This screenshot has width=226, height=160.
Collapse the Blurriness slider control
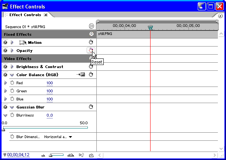click(5, 115)
